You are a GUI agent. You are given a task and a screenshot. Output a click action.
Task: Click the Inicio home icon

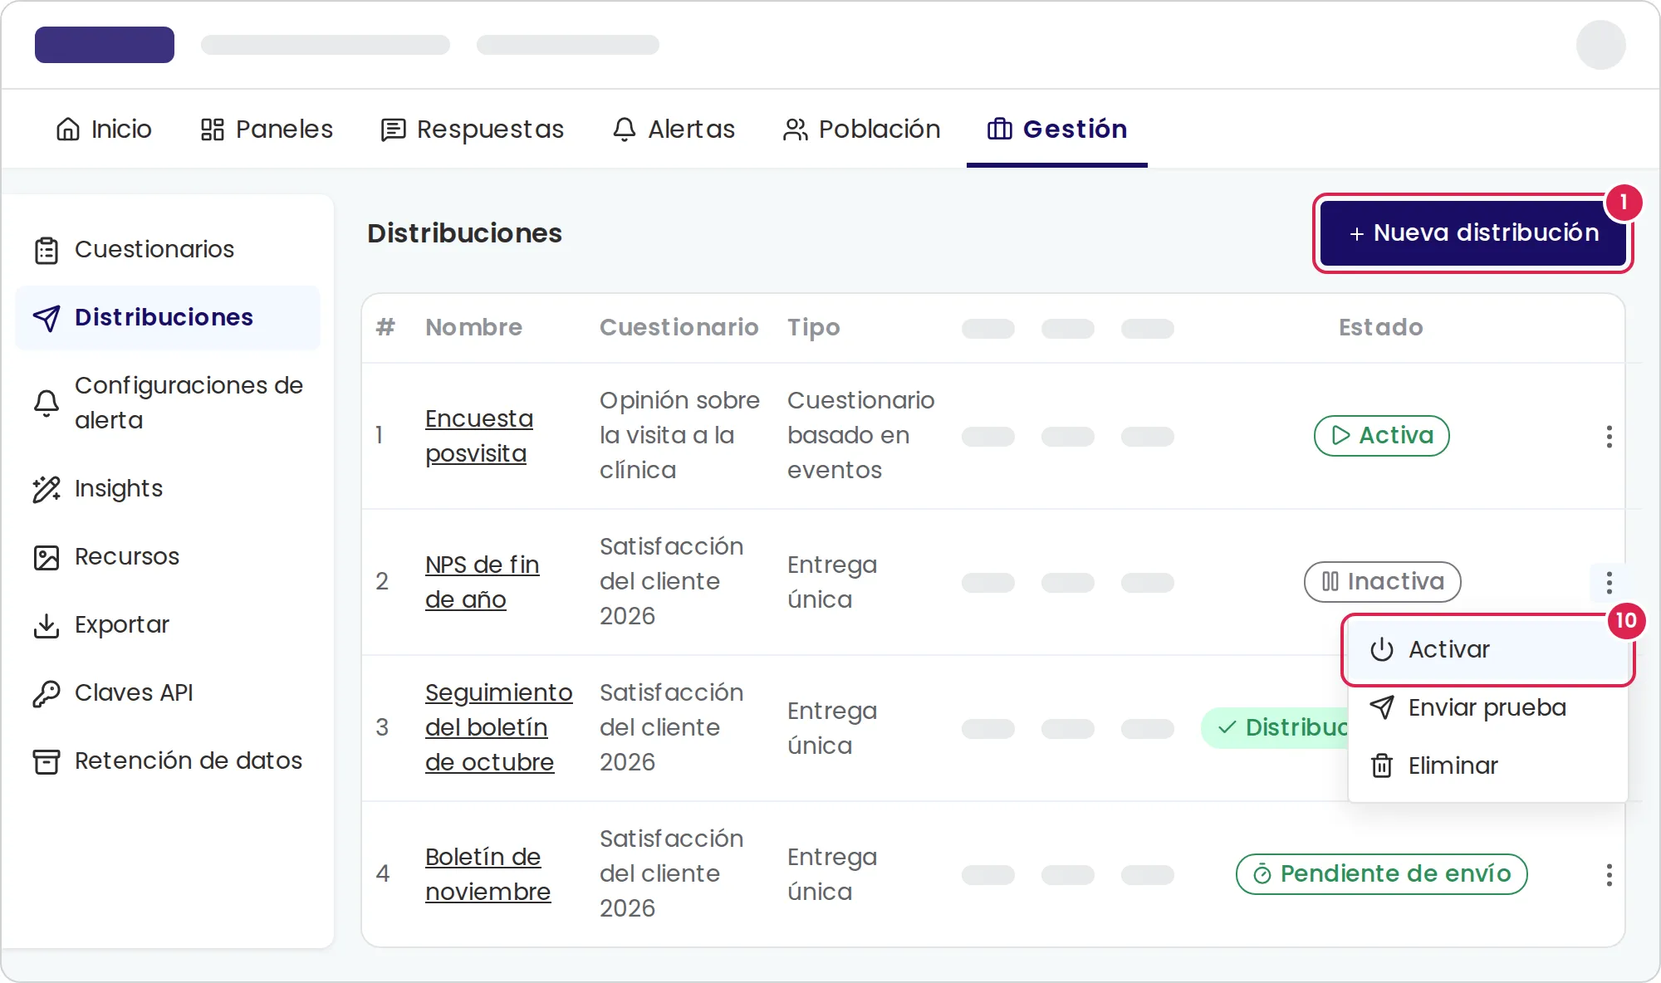tap(68, 130)
